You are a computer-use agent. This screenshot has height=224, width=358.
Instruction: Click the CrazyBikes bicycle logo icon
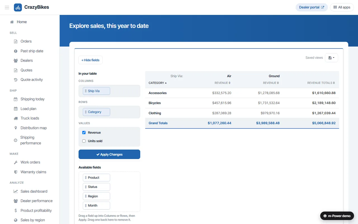18,8
